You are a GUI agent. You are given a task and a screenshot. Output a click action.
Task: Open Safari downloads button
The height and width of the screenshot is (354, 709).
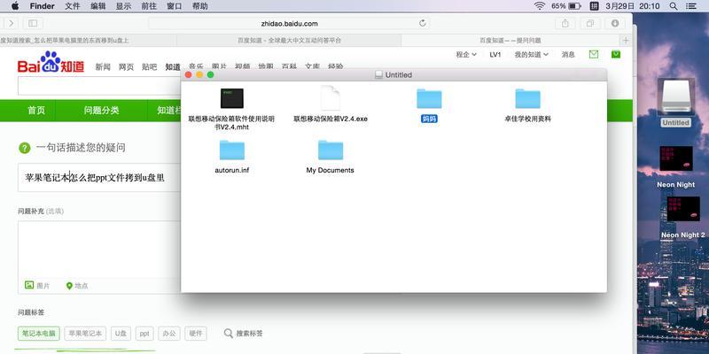pos(615,23)
